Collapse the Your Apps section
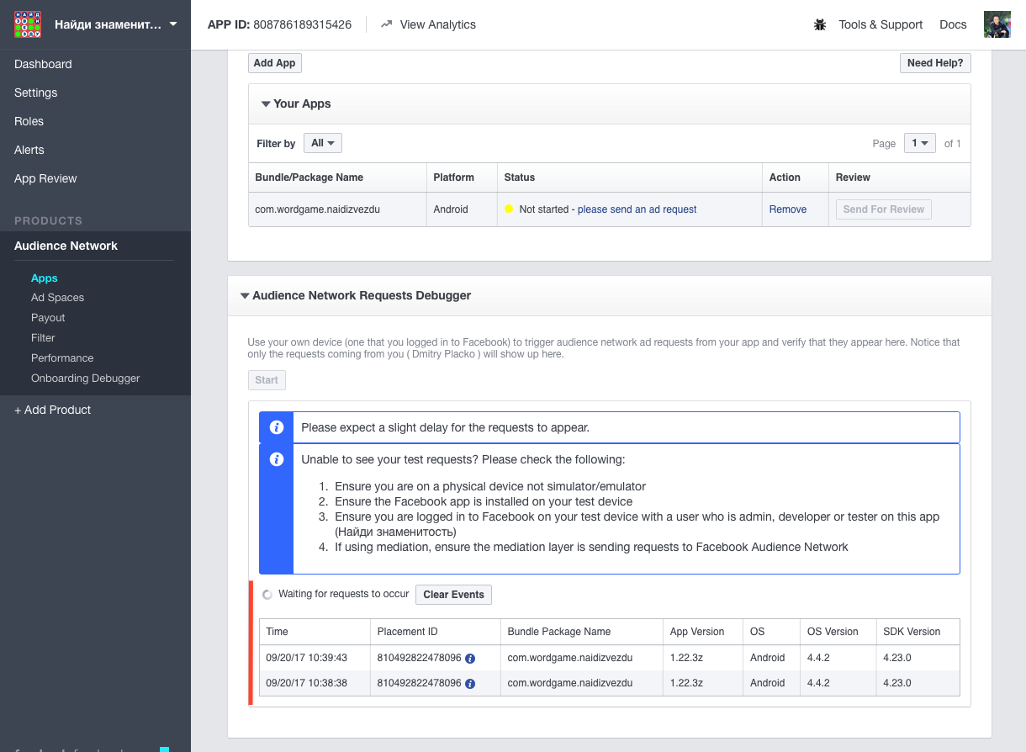Screen dimensions: 1026x752 pos(266,104)
